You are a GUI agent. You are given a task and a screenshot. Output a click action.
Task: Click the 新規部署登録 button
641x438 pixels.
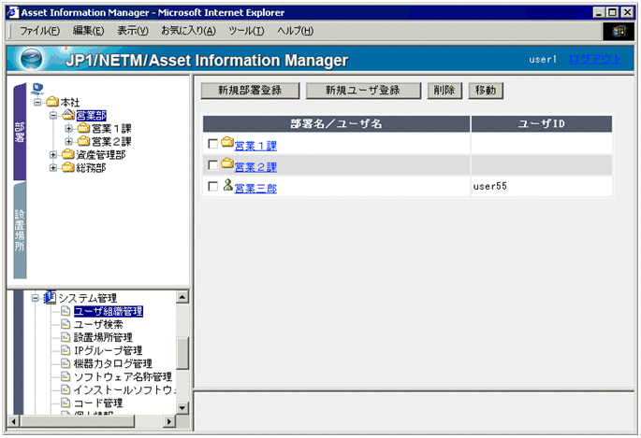250,91
